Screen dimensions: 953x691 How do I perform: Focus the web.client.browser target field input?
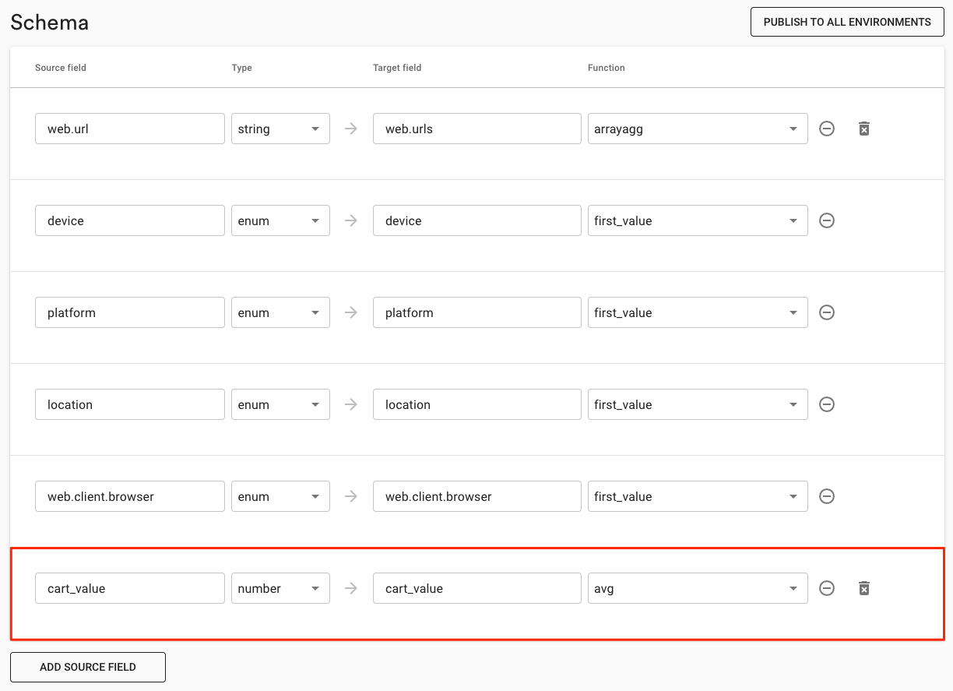[x=477, y=496]
